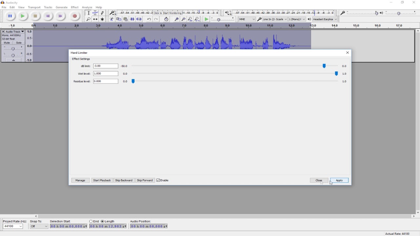Click the Fit Project zoom icon

click(x=197, y=19)
